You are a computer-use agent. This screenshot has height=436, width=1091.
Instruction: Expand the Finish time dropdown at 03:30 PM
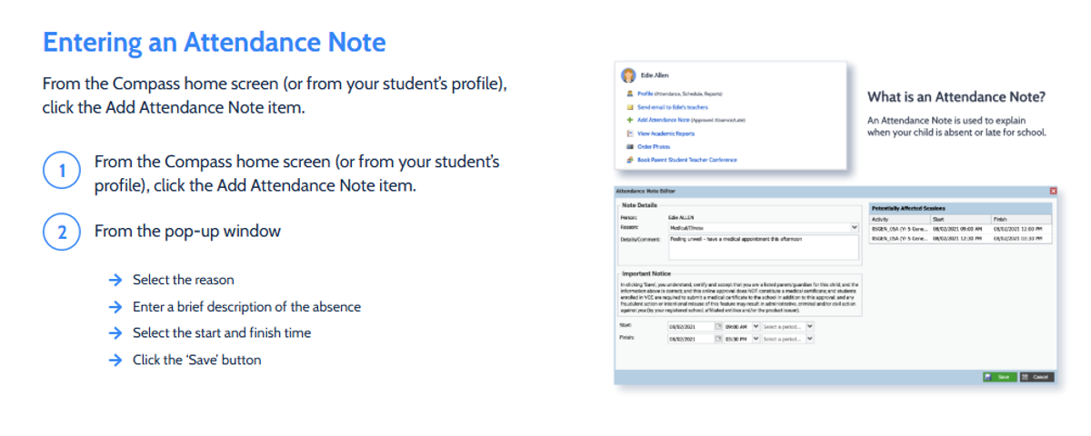756,339
